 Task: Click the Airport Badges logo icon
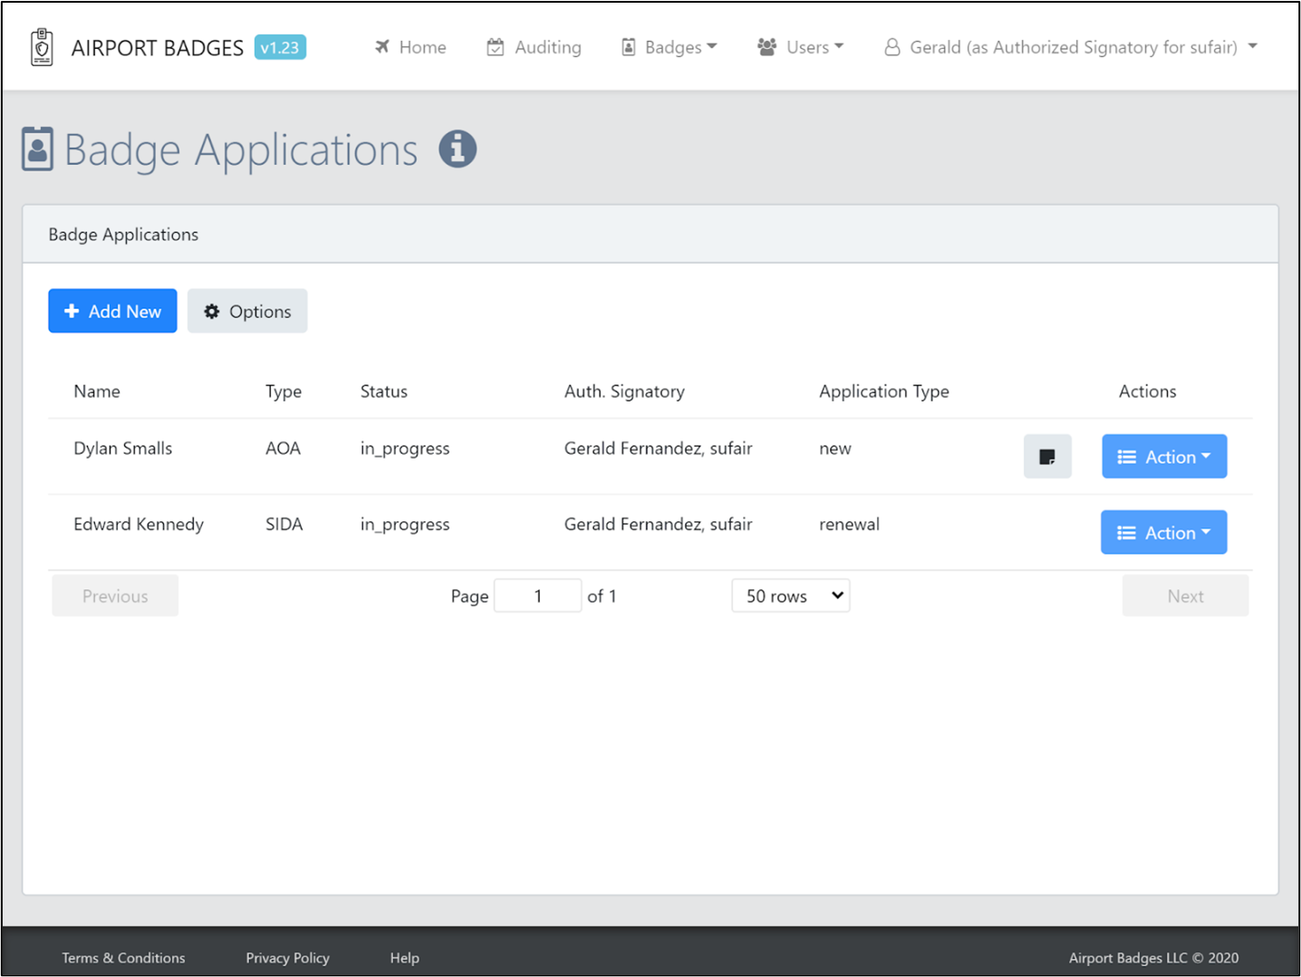click(x=42, y=47)
